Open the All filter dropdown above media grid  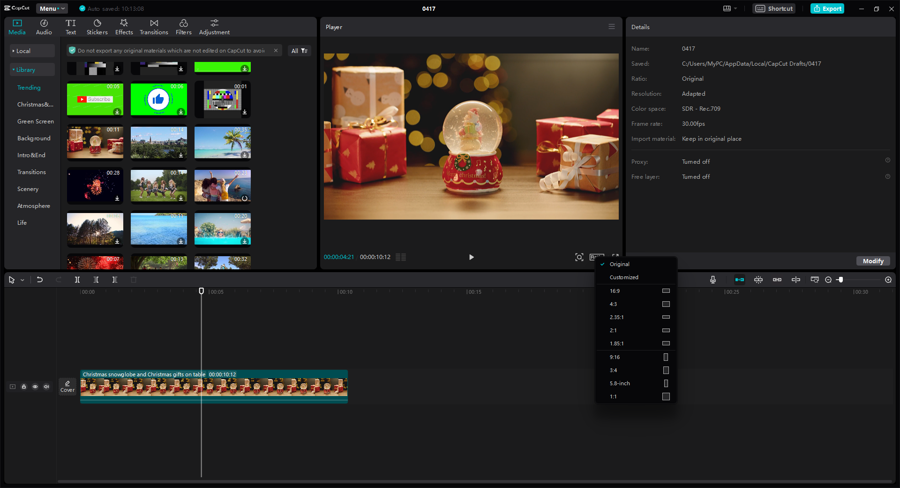(x=299, y=51)
